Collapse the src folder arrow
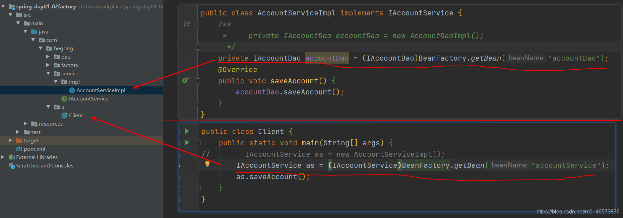Screen dimensions: 623x218 click(10, 15)
